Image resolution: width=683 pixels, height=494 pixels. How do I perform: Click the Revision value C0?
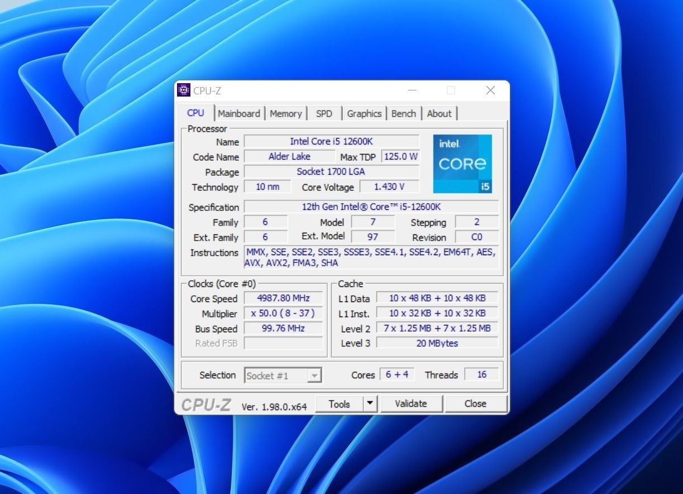(x=477, y=237)
